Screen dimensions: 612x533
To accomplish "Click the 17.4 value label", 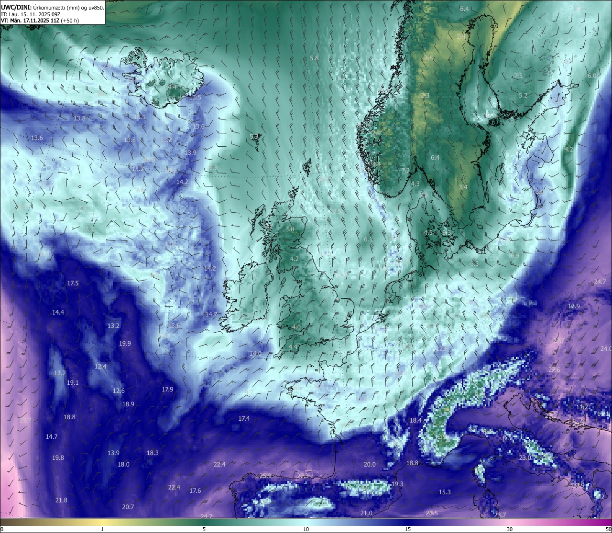I will coord(244,418).
